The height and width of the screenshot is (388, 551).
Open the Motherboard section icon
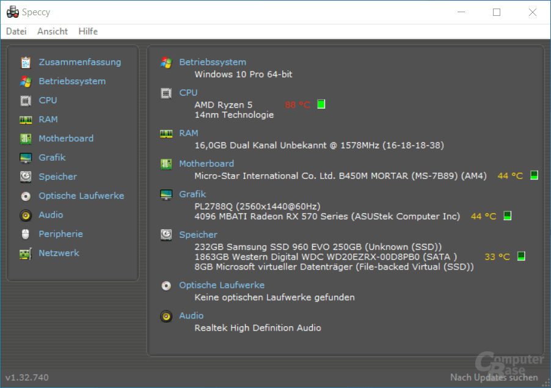click(x=25, y=138)
